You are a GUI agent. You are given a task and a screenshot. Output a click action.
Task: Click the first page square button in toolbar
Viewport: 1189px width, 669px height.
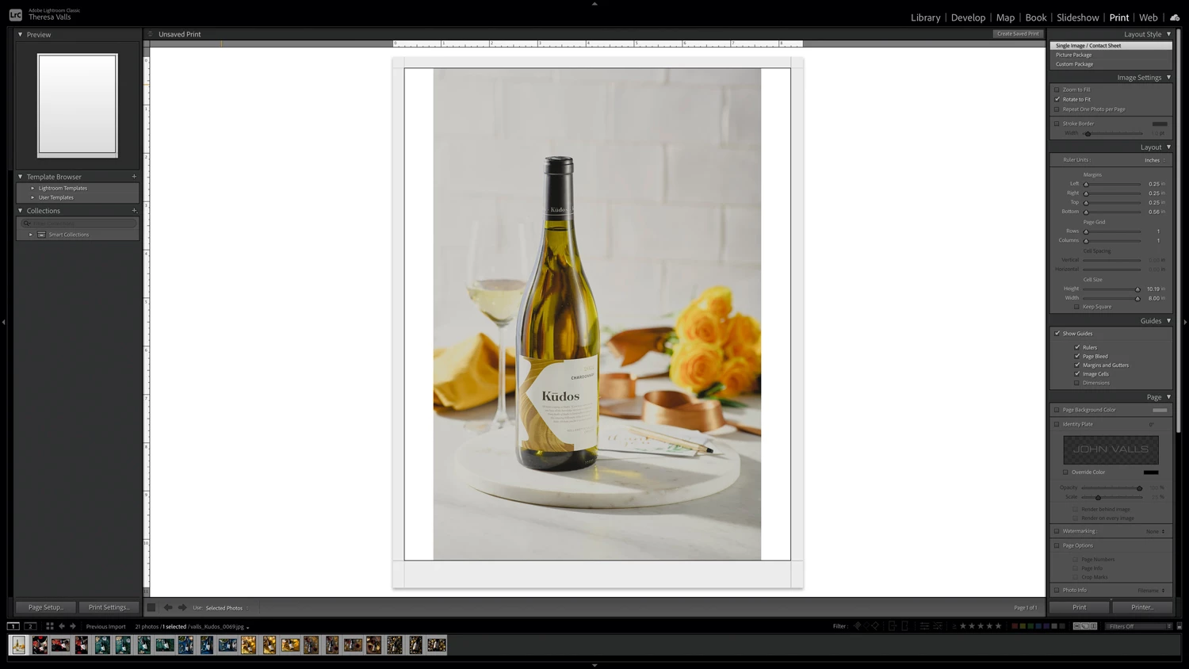[x=151, y=607]
